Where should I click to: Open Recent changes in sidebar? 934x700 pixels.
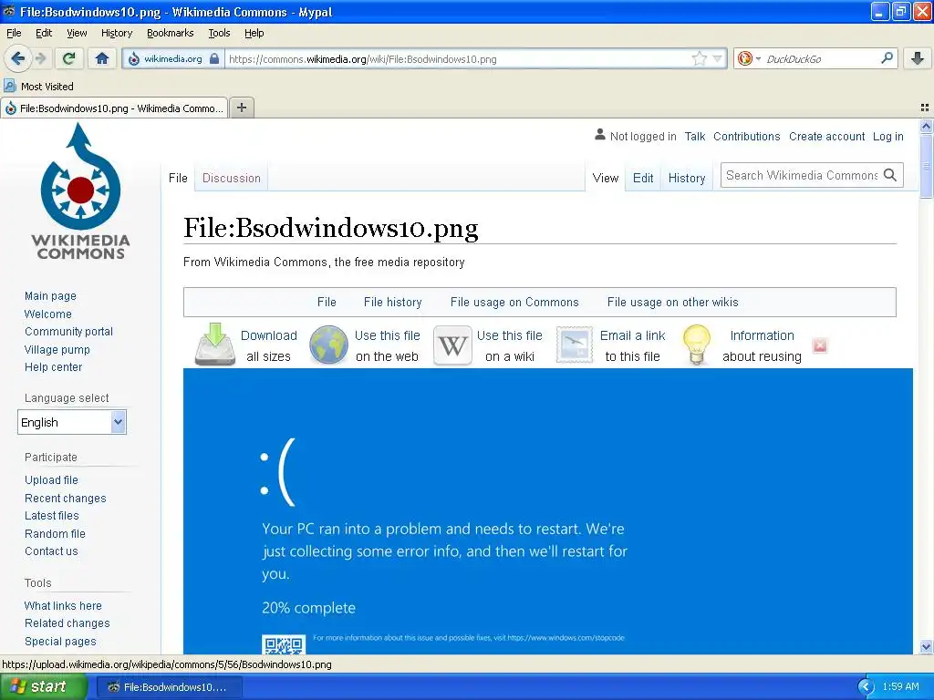[66, 498]
